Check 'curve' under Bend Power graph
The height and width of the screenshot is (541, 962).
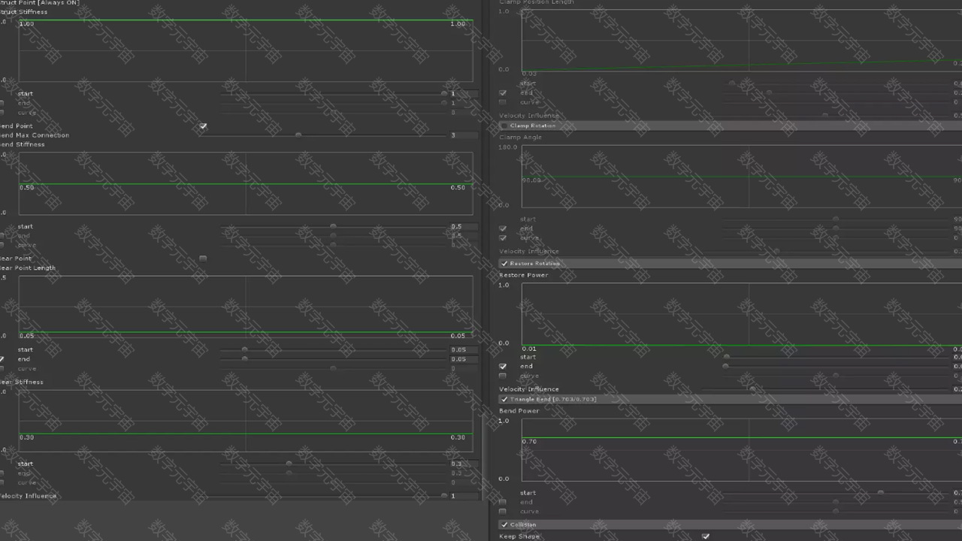(x=503, y=511)
